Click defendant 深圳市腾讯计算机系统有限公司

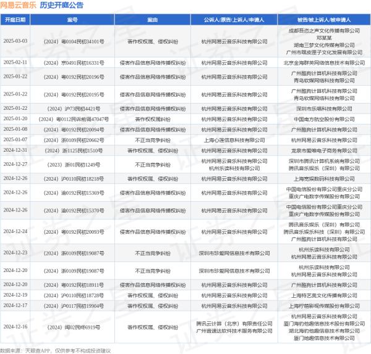[324, 161]
